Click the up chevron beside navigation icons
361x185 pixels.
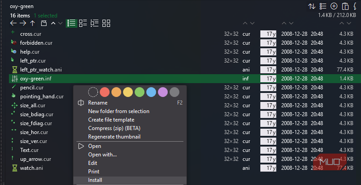(53, 23)
